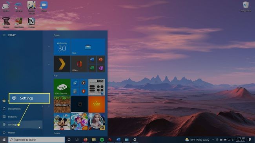
Task: Open the anime character desktop shortcut icon
Action: pyautogui.click(x=31, y=7)
